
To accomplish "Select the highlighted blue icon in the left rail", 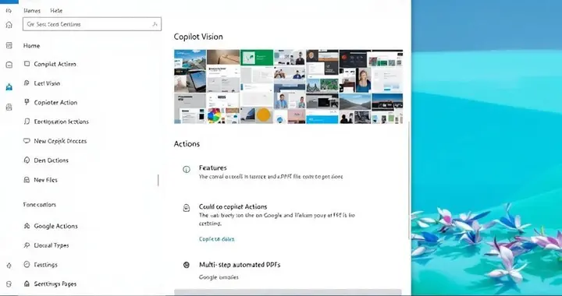I will coord(9,87).
